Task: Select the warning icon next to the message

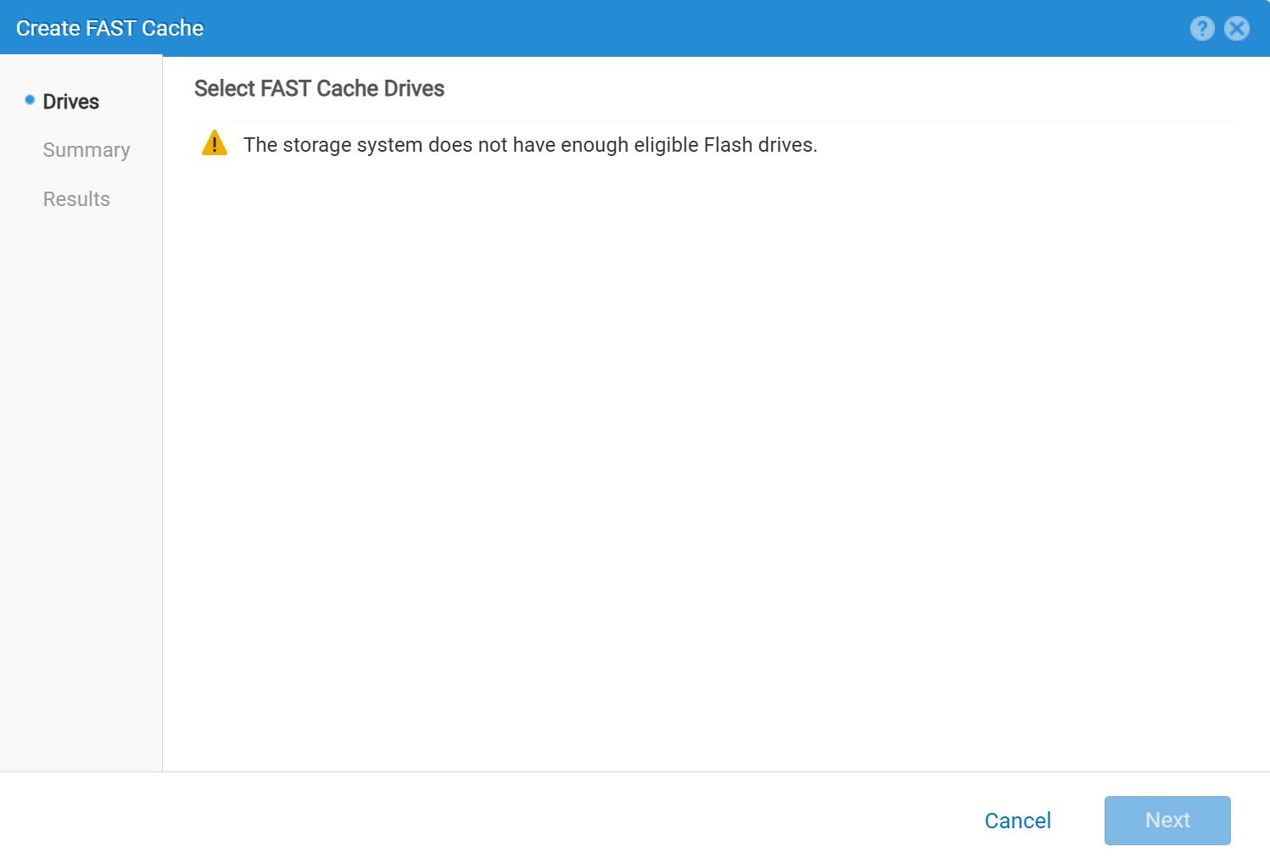Action: [214, 143]
